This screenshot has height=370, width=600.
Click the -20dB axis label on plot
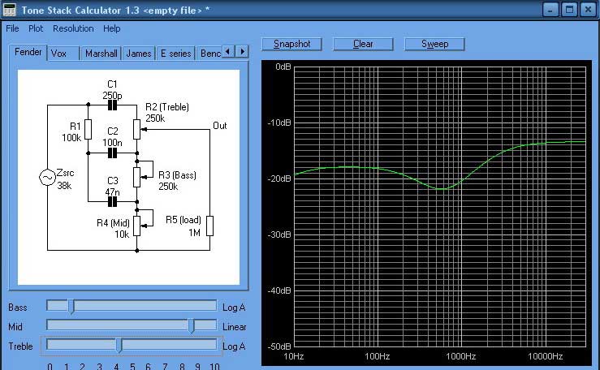click(x=279, y=179)
